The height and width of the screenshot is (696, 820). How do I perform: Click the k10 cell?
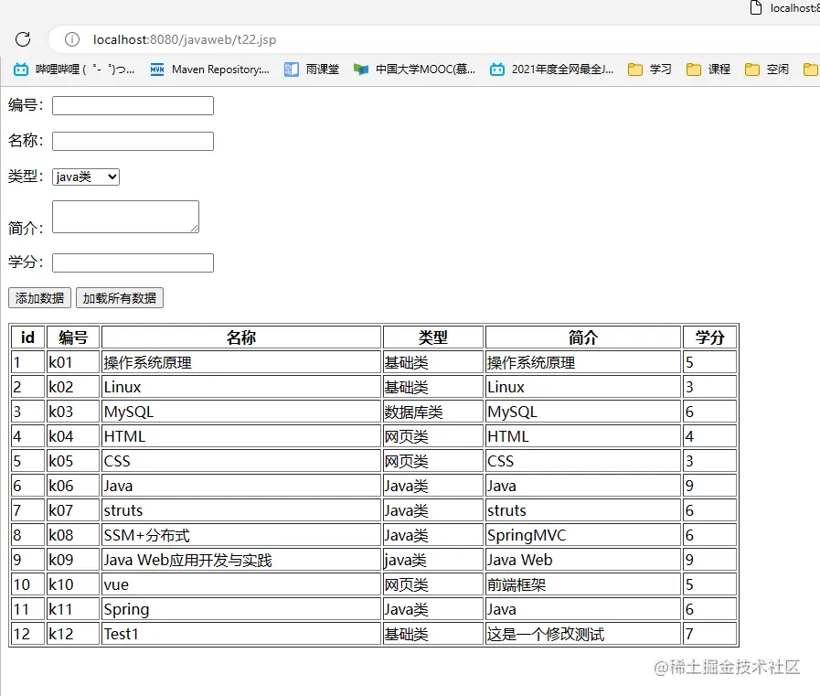73,584
